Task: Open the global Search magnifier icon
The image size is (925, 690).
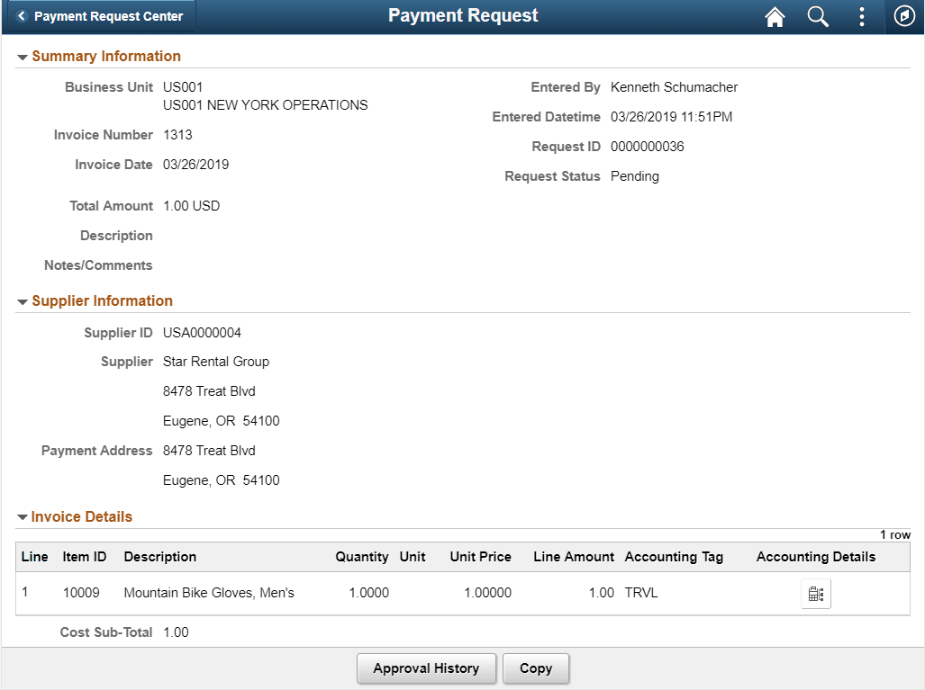Action: [x=817, y=16]
